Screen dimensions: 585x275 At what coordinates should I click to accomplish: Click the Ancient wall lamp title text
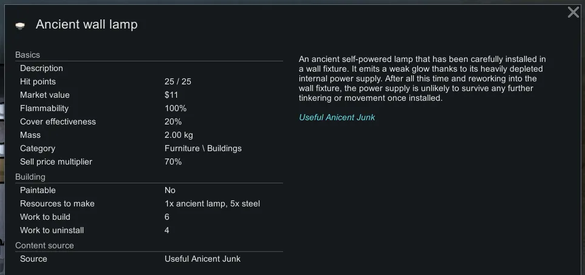86,25
